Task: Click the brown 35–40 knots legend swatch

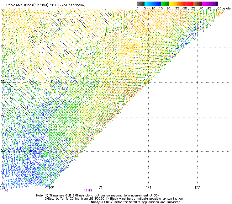Action: (198, 4)
